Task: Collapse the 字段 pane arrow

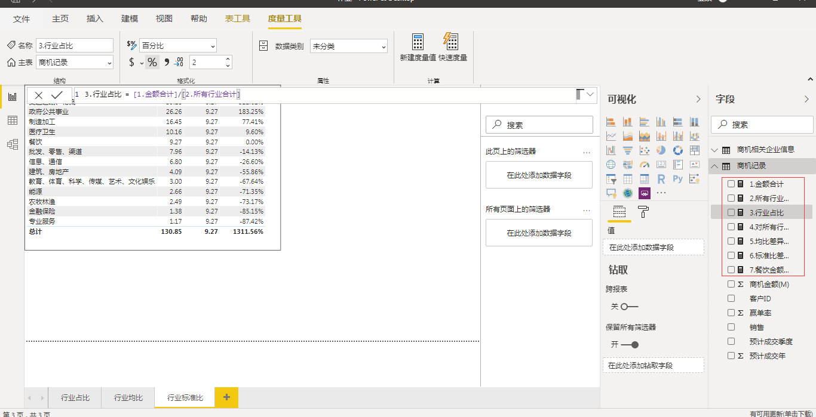Action: click(806, 99)
